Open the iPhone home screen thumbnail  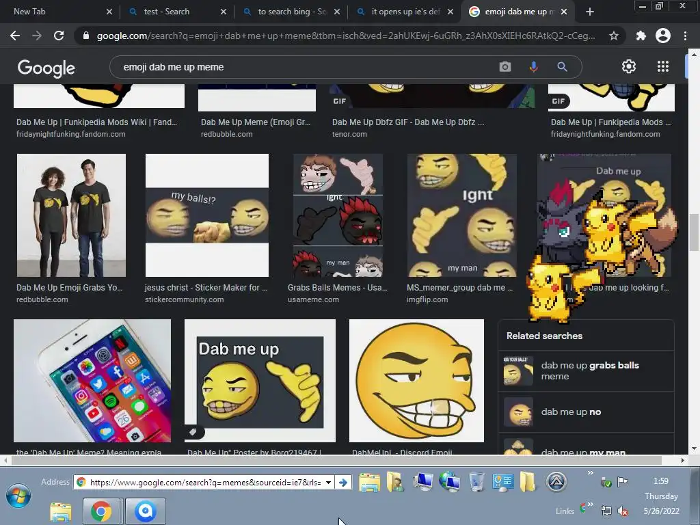92,380
